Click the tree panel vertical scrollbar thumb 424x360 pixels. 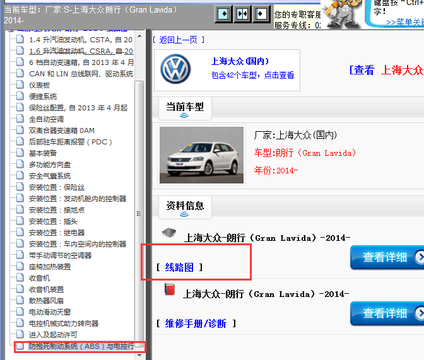click(x=139, y=214)
